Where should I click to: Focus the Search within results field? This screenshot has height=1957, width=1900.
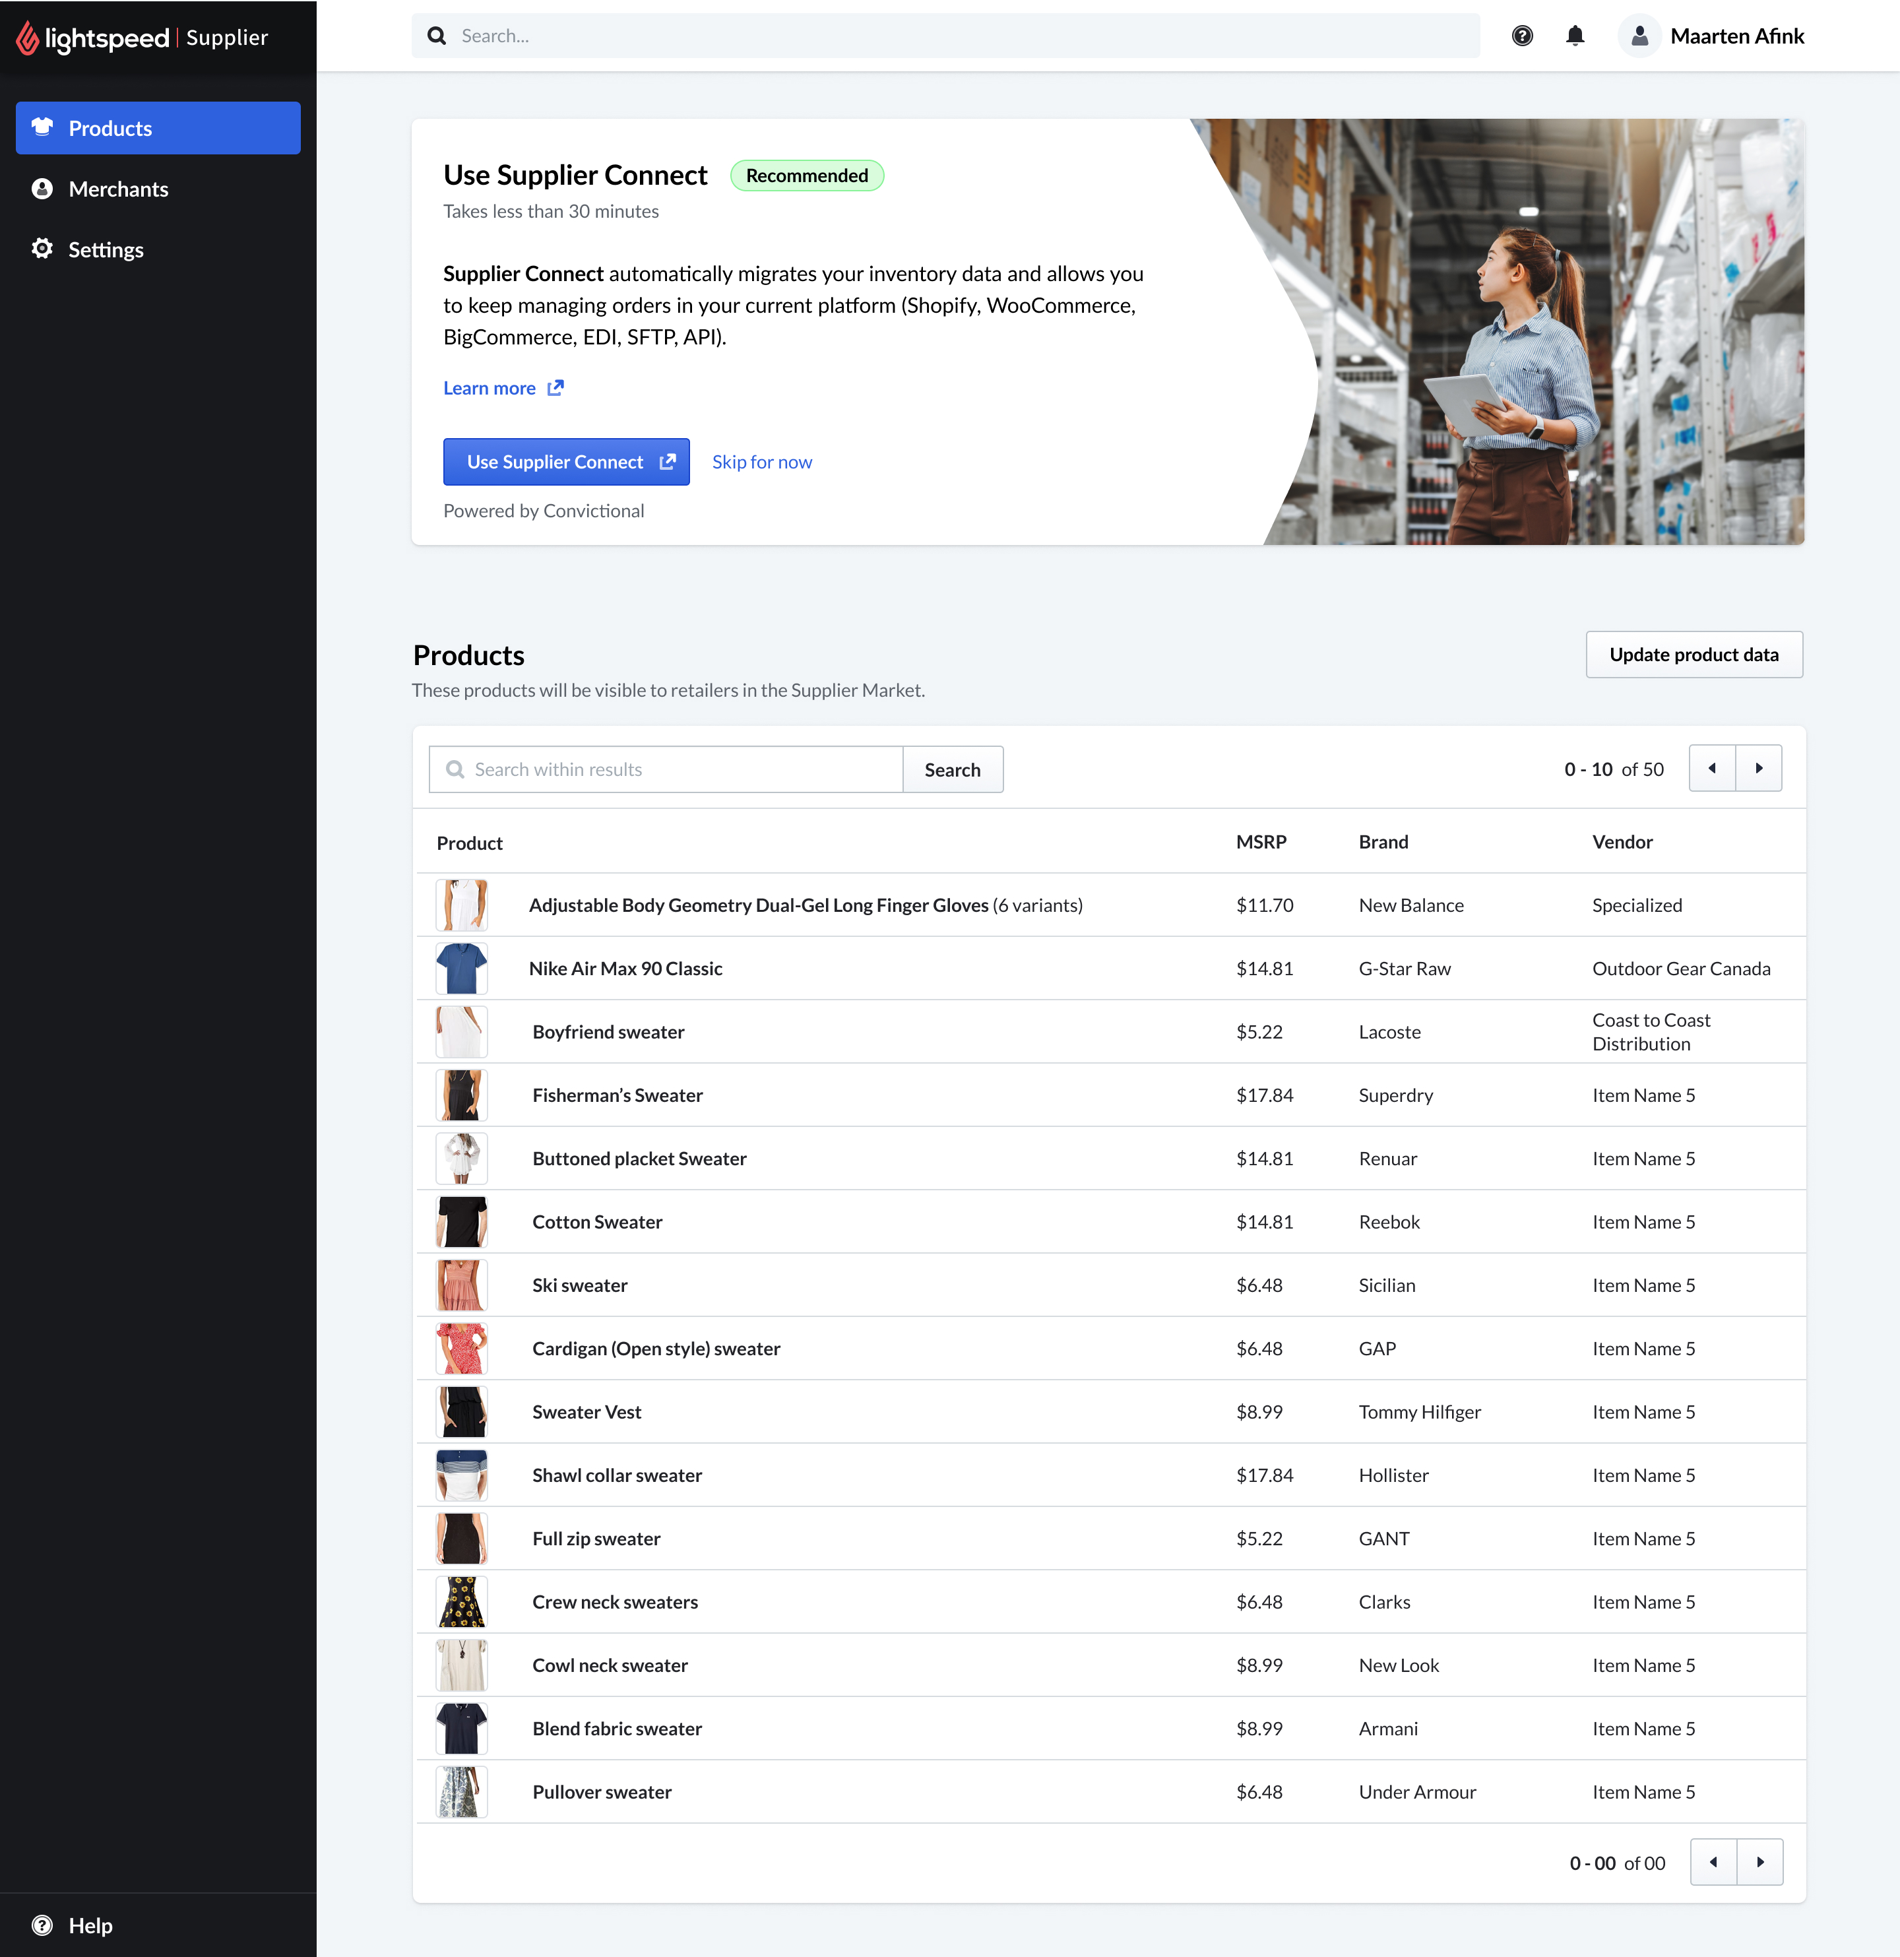tap(666, 770)
